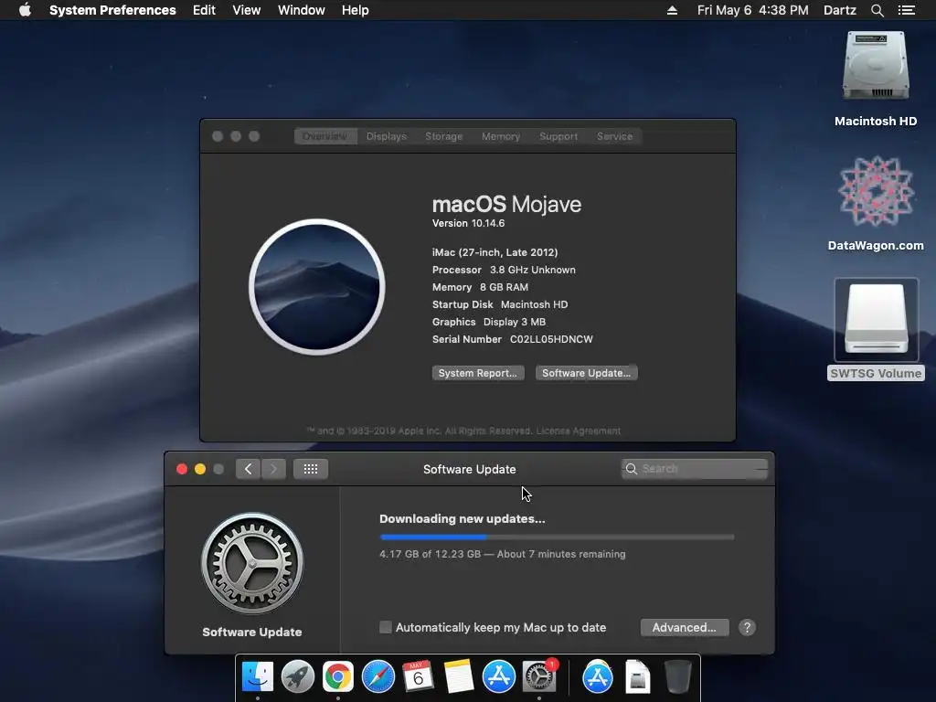The image size is (936, 702).
Task: Launch Launchpad rocket icon in Dock
Action: coord(298,676)
